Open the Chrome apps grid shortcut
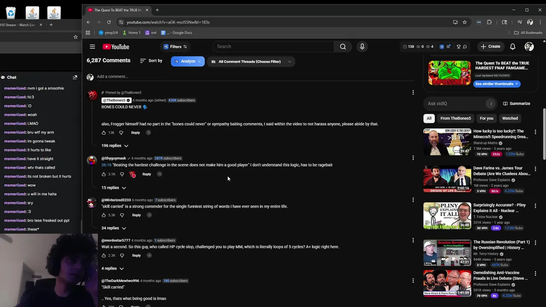The image size is (546, 307). point(88,32)
